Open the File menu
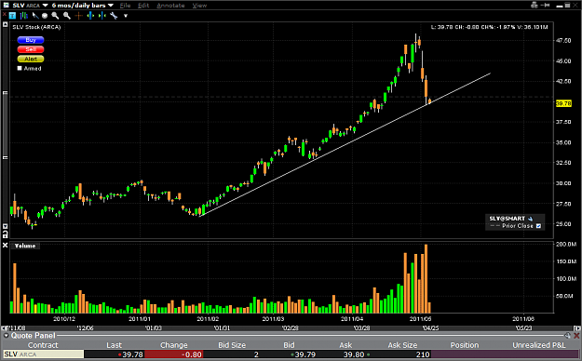582x361 pixels. click(125, 6)
